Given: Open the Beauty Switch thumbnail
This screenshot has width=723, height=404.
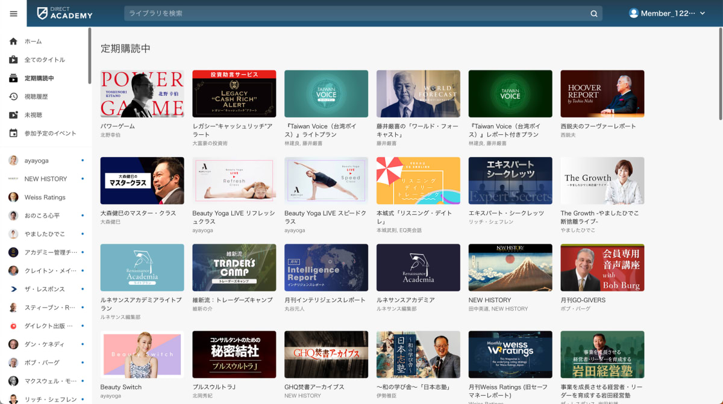Looking at the screenshot, I should click(142, 354).
